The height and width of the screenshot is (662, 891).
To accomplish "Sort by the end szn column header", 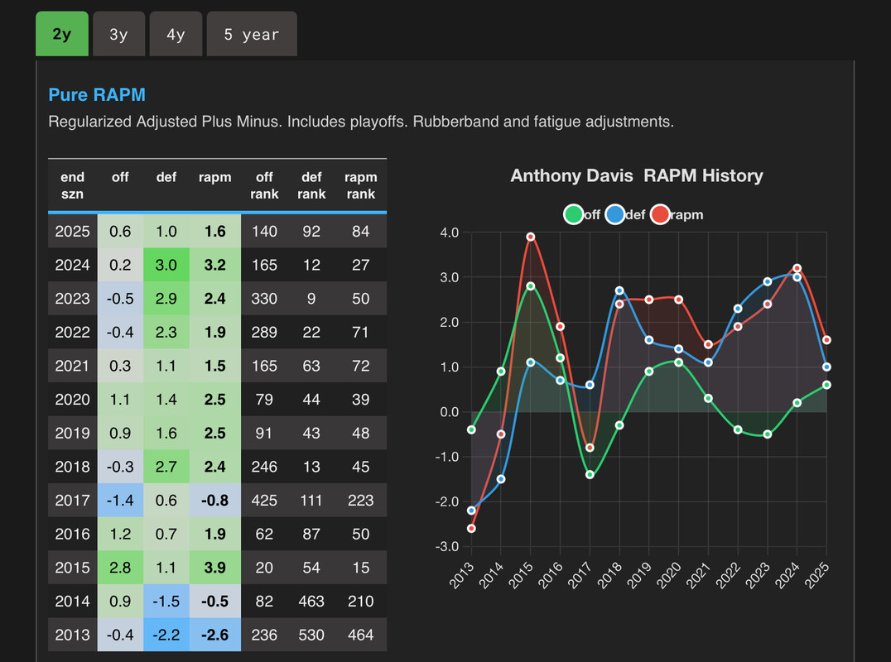I will 72,185.
